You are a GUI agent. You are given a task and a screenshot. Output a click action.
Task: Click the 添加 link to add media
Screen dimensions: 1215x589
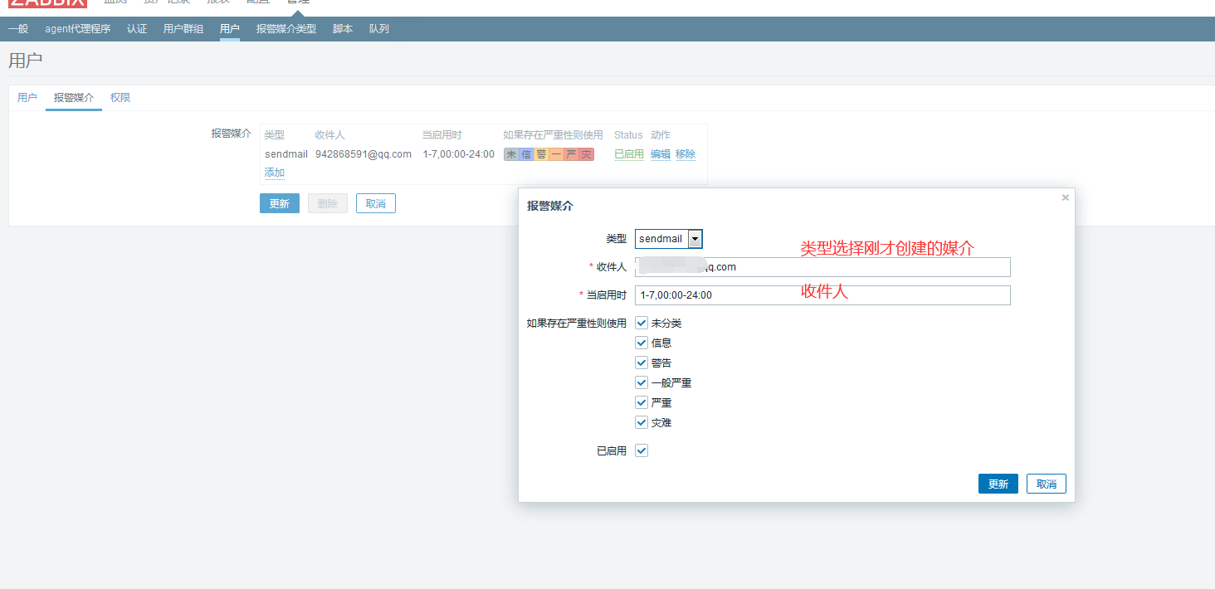[x=275, y=173]
